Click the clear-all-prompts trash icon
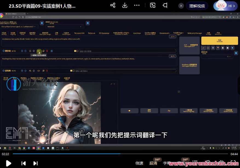This screenshot has width=240, height=168. [47, 51]
